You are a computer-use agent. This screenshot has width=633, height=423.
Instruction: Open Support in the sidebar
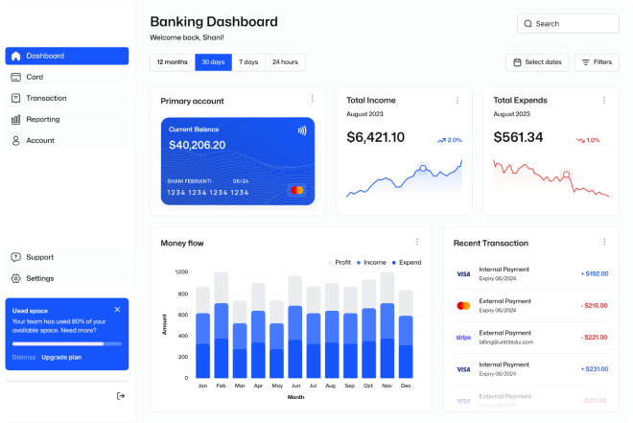(39, 257)
